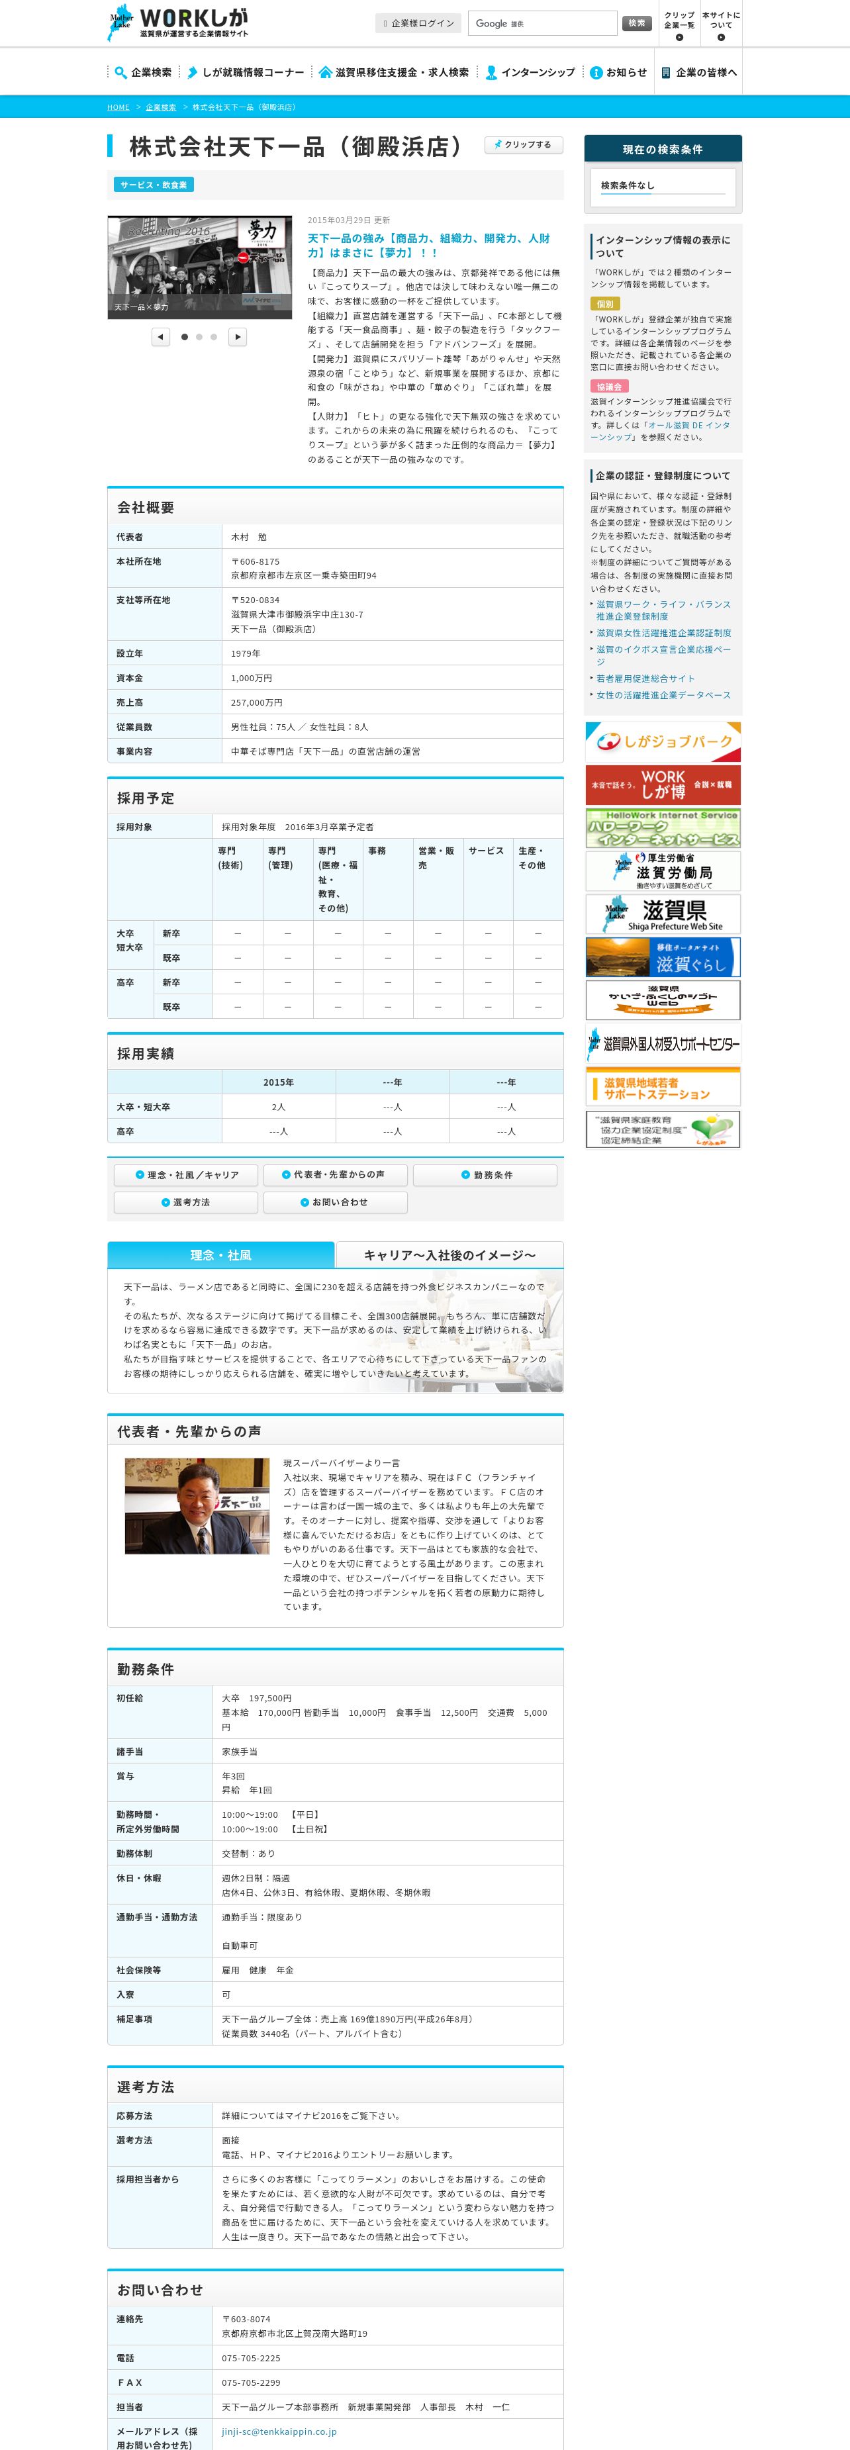Open 滋賀のイクボス宣言企業応援ページ link
This screenshot has width=850, height=2450.
point(663,655)
